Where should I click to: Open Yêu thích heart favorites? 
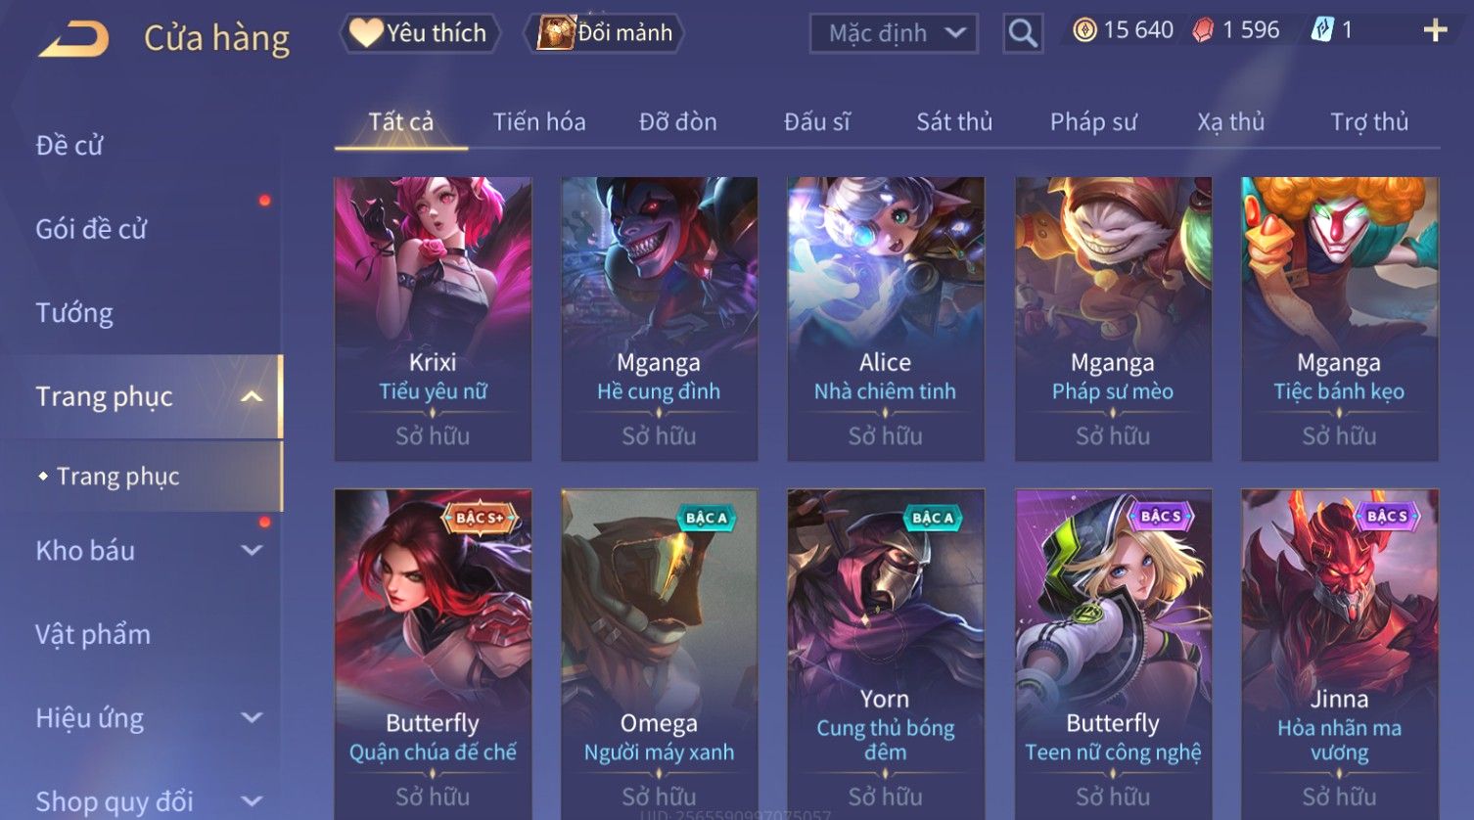420,33
